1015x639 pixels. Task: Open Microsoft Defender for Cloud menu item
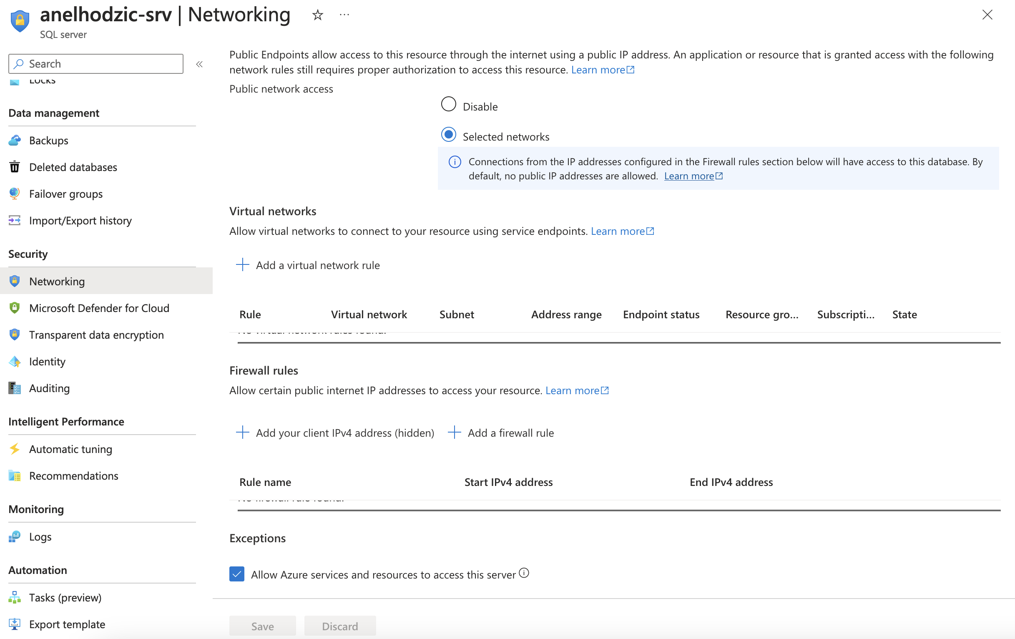(x=99, y=308)
